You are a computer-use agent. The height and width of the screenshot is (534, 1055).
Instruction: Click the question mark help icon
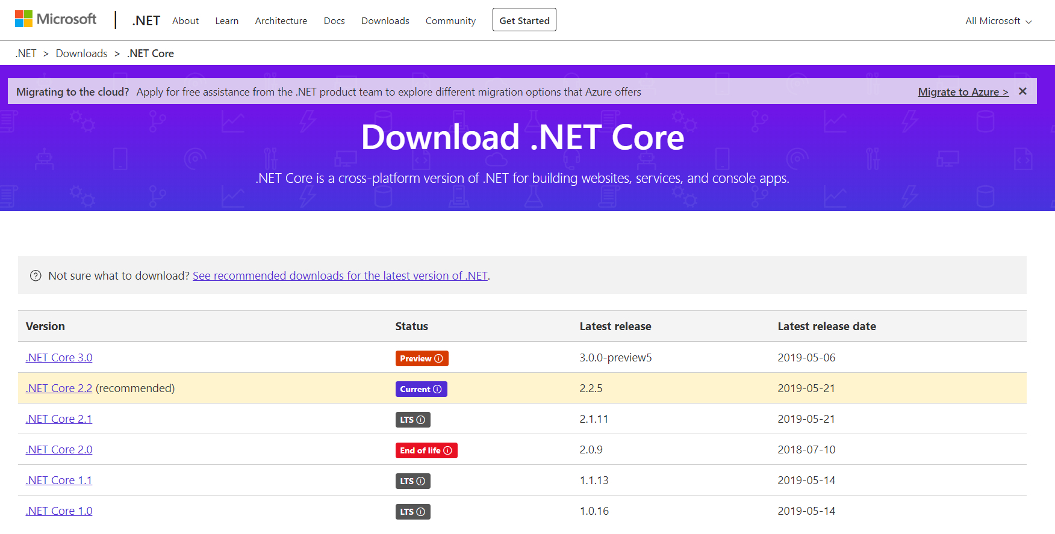tap(36, 275)
